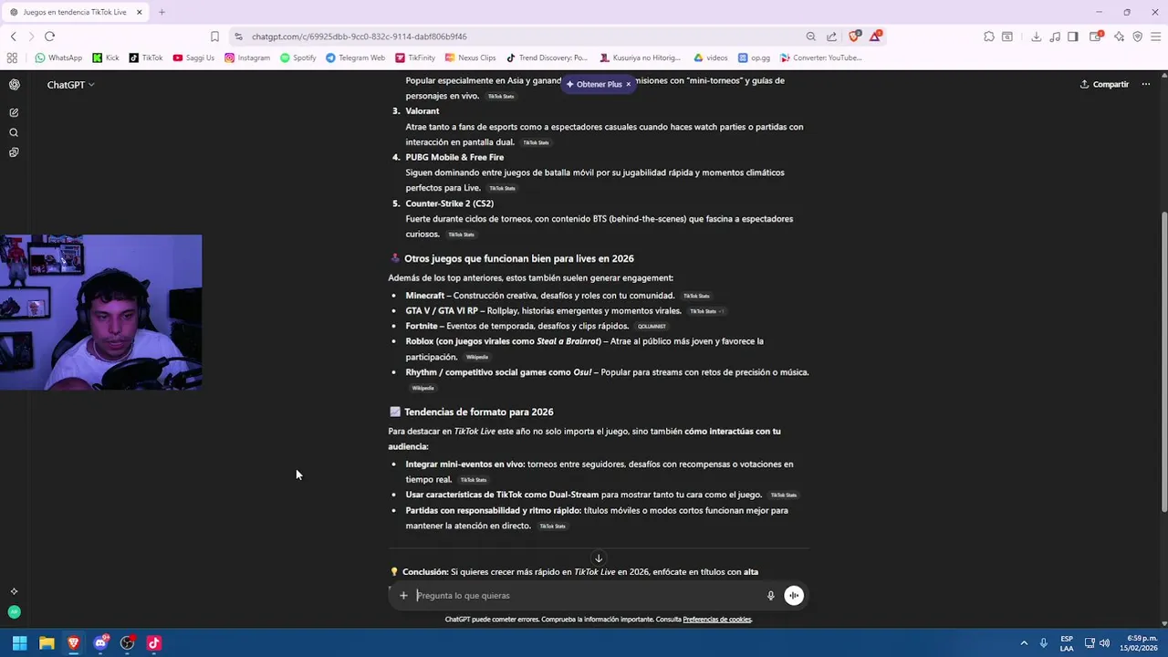Viewport: 1168px width, 657px height.
Task: Open the op.gg bookmark
Action: pyautogui.click(x=754, y=57)
